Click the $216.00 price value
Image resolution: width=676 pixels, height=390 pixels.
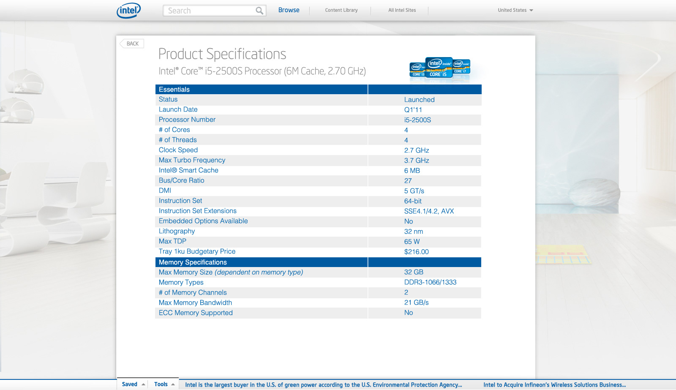pyautogui.click(x=417, y=252)
